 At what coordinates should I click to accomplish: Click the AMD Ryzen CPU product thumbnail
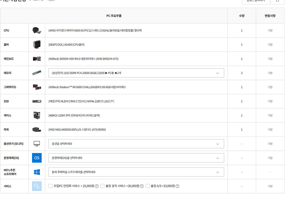coord(37,30)
